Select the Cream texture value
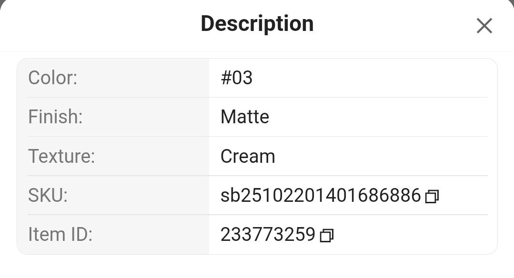Image resolution: width=514 pixels, height=278 pixels. pos(248,156)
